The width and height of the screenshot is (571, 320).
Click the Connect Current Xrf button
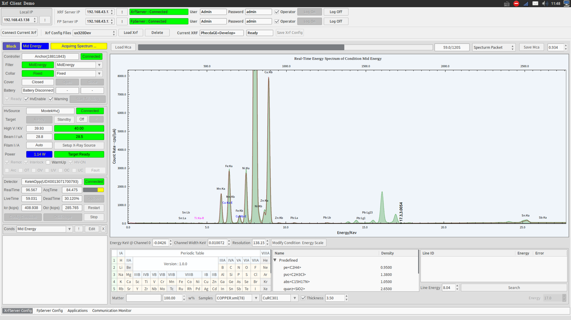tap(19, 33)
